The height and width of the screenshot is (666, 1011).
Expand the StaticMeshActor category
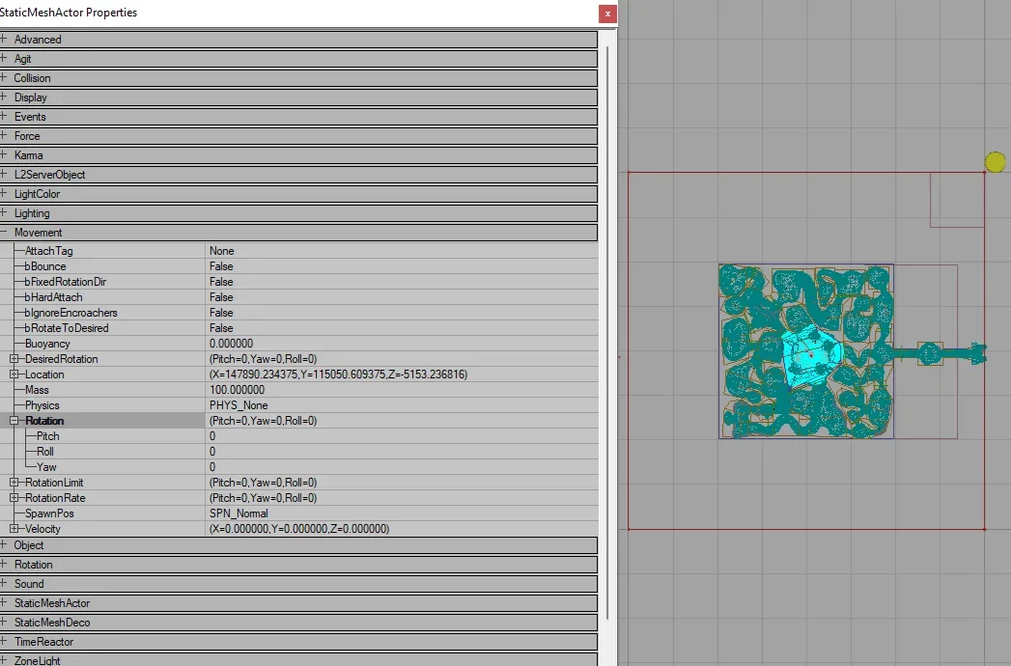point(4,603)
